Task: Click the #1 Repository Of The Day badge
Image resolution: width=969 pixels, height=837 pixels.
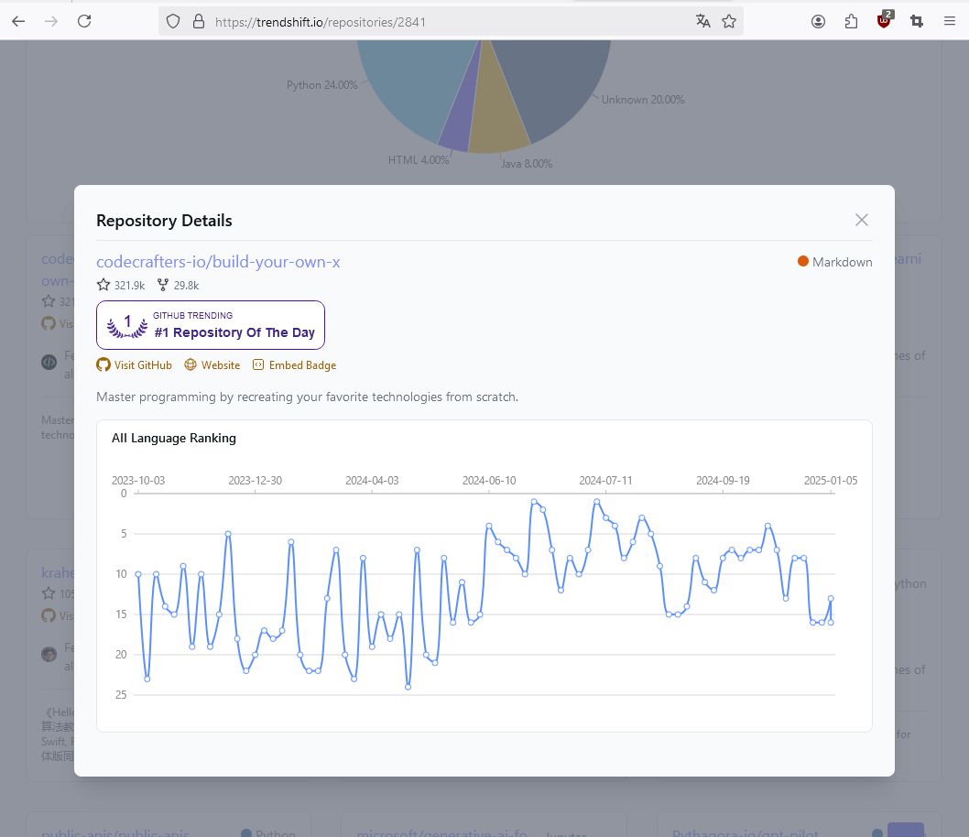Action: (211, 325)
